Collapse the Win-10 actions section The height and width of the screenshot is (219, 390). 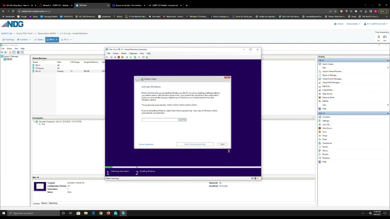pyautogui.click(x=388, y=113)
